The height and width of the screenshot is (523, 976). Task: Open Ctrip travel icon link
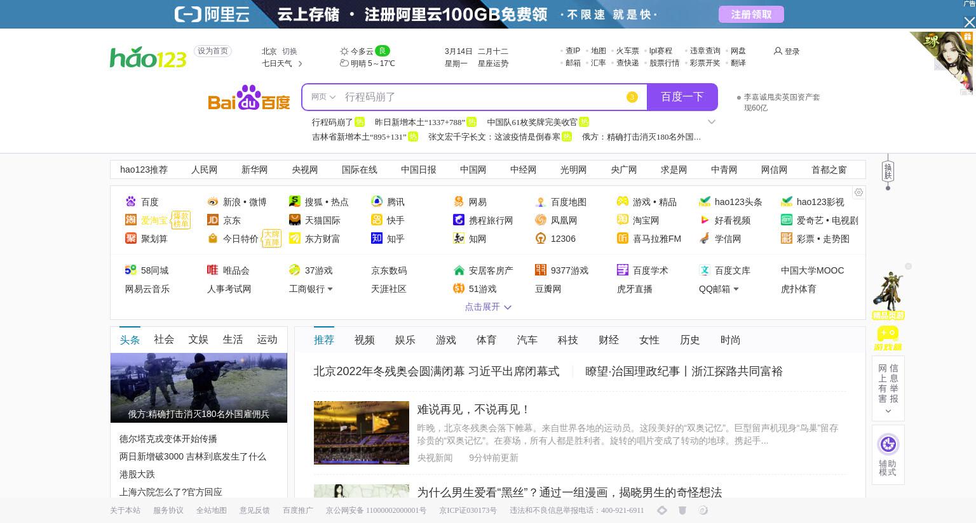(459, 220)
